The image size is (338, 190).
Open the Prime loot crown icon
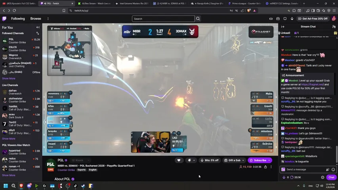click(x=271, y=19)
